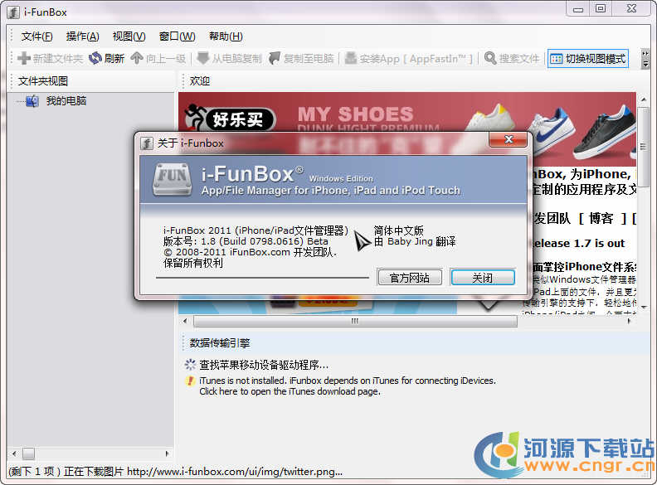Click the 安装App AppFastIn icon
Viewport: 657px width, 485px height.
[351, 58]
